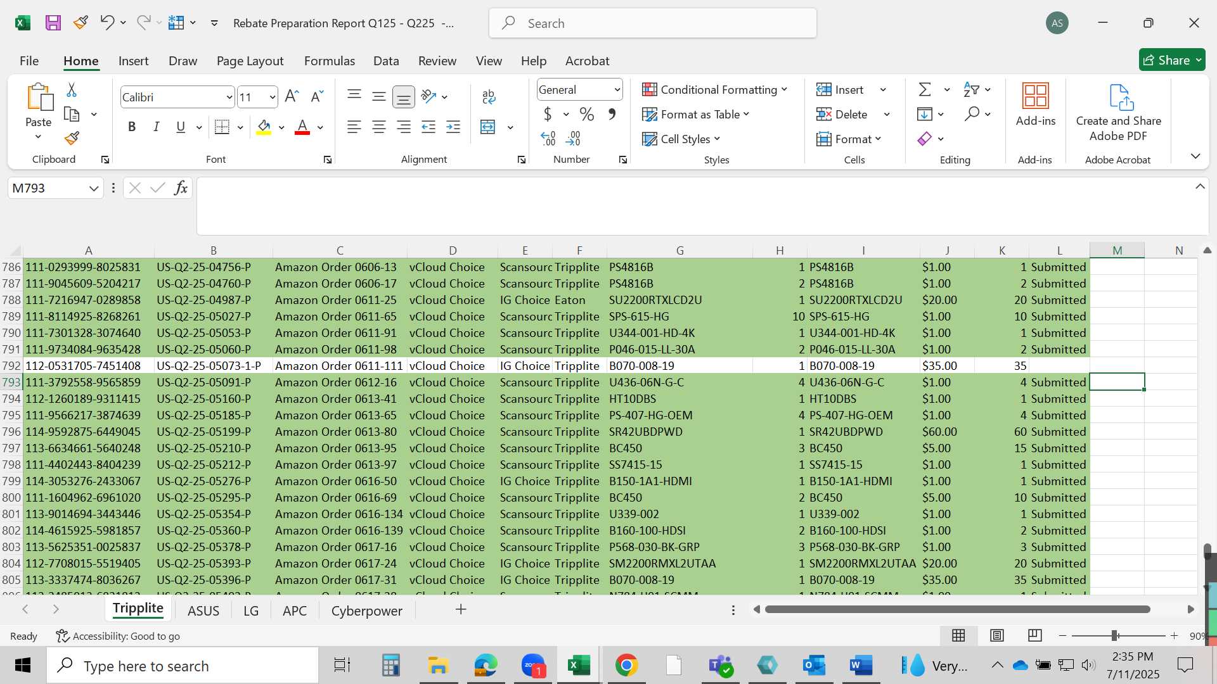Click Accessibility: Good to go status
This screenshot has width=1217, height=684.
pyautogui.click(x=118, y=636)
